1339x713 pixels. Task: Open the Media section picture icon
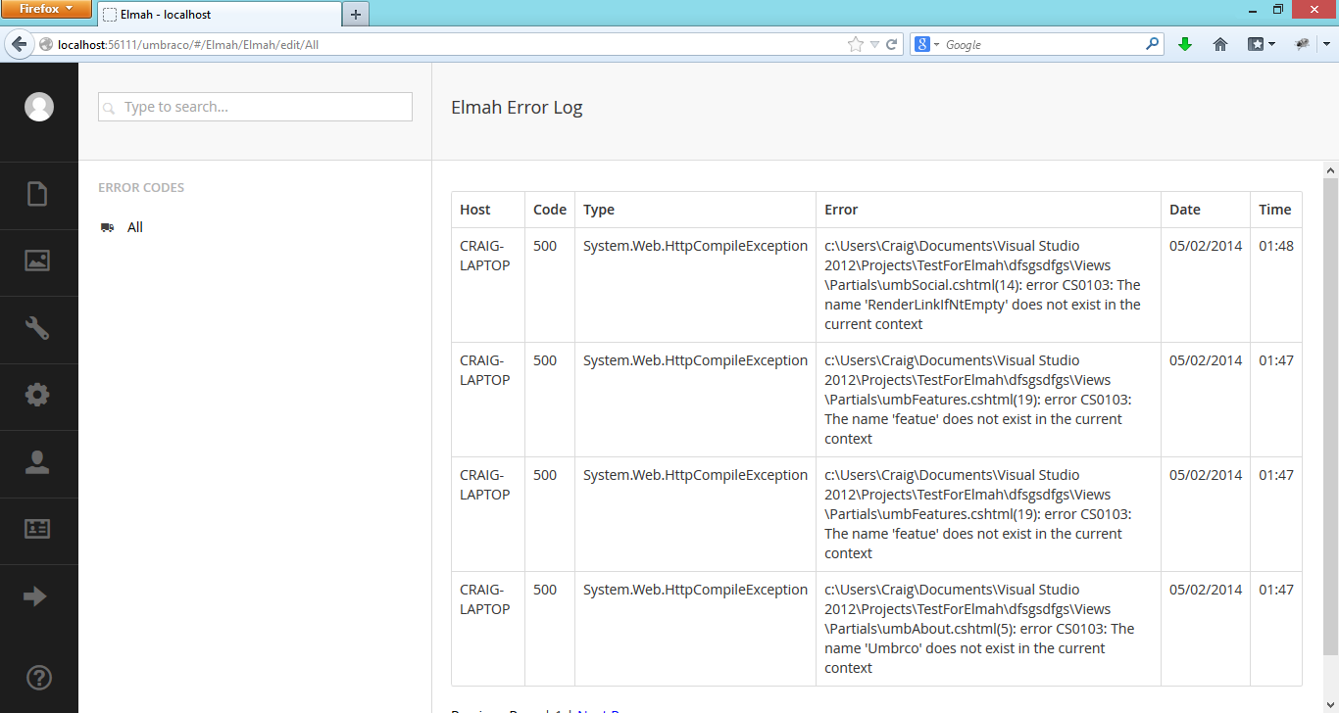37,261
